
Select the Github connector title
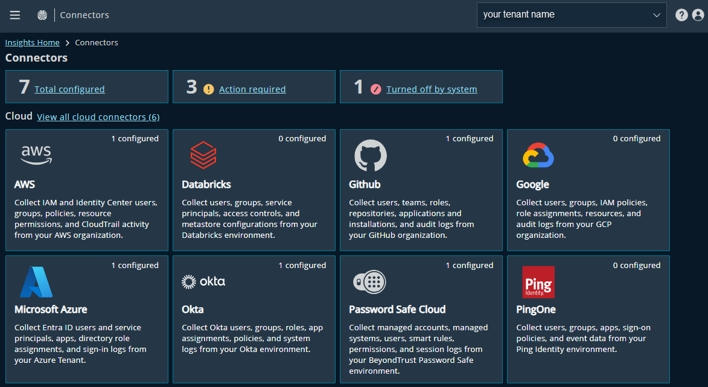(x=365, y=184)
